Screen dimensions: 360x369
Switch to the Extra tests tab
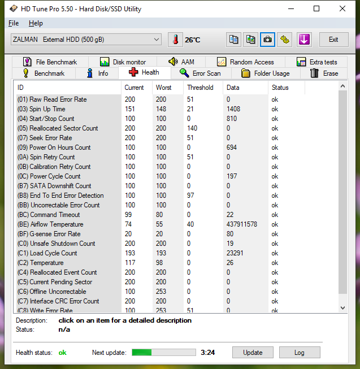click(x=316, y=62)
